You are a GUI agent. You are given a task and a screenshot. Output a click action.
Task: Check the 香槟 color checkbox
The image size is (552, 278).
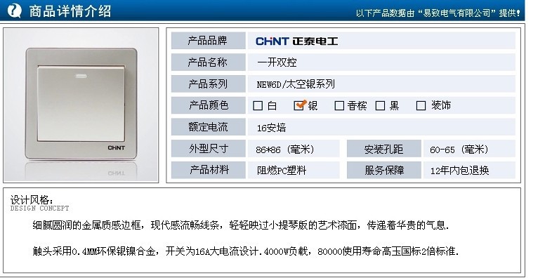339,105
